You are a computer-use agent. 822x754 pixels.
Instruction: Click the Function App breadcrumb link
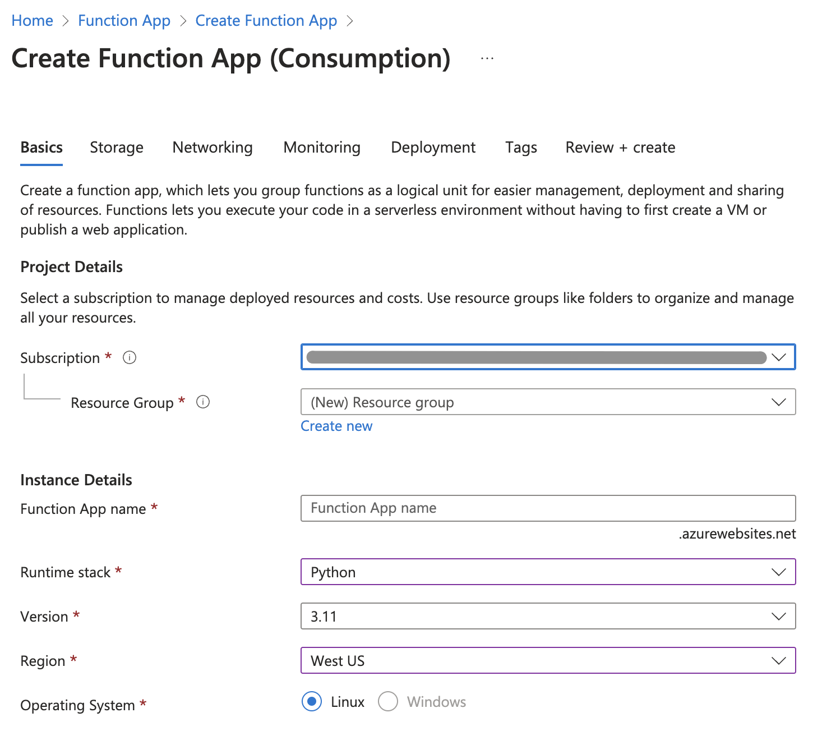124,20
